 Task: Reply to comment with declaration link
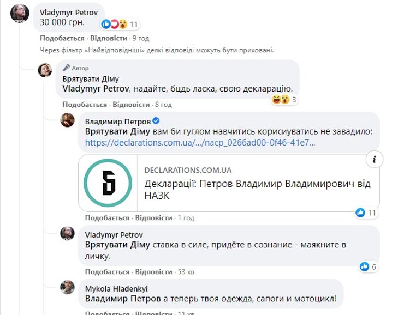153,217
